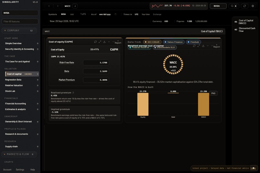Screen dimensions: 260x173
Task: Open Regression Beta in the sidebar
Action: click(13, 80)
